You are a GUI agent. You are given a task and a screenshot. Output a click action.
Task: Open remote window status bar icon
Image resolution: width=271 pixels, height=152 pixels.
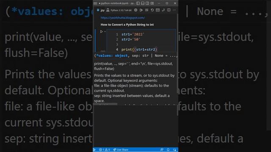pyautogui.click(x=94, y=150)
